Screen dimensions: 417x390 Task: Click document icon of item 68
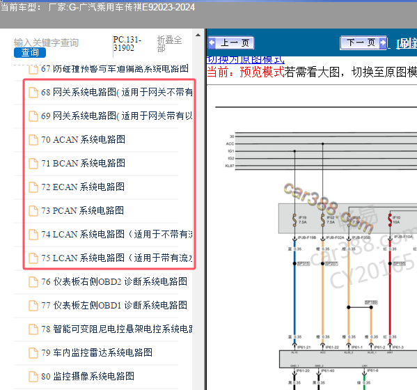coord(33,93)
